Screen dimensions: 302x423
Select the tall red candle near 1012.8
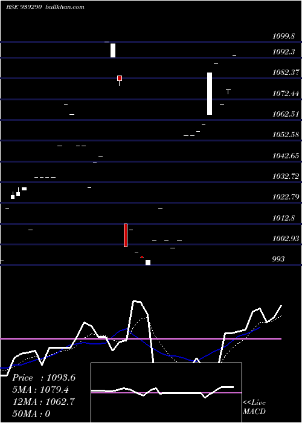click(126, 235)
